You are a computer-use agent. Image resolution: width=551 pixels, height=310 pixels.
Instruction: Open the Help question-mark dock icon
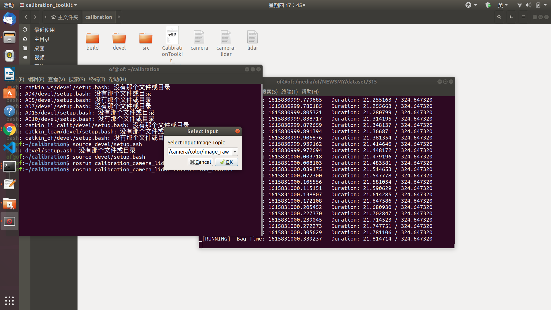pyautogui.click(x=9, y=111)
